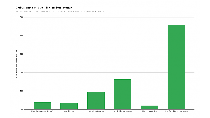Click the y-axis label 'Scope 1-2 CO2e tons/1M NTD revenue'
This screenshot has width=210, height=118.
pos(16,64)
